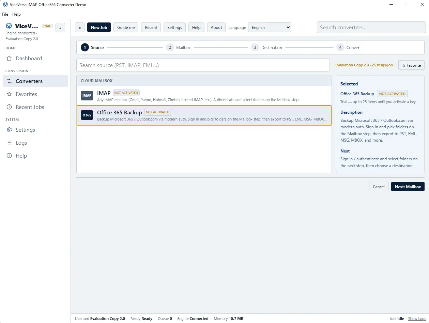Click the app icon in title bar
The image size is (429, 323).
coord(5,5)
